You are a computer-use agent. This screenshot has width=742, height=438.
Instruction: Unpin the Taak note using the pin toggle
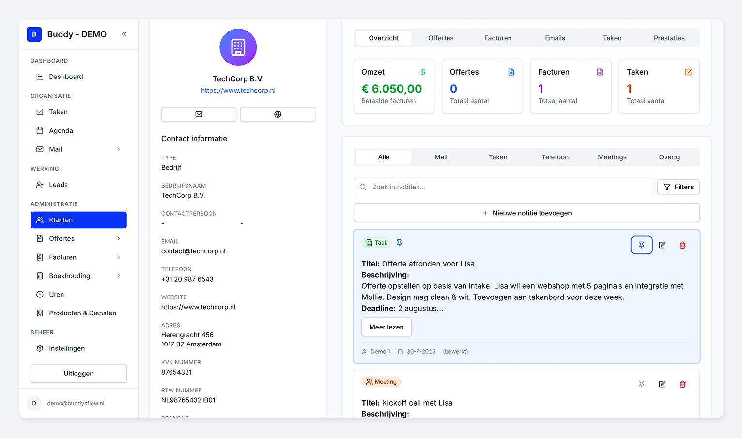coord(641,245)
